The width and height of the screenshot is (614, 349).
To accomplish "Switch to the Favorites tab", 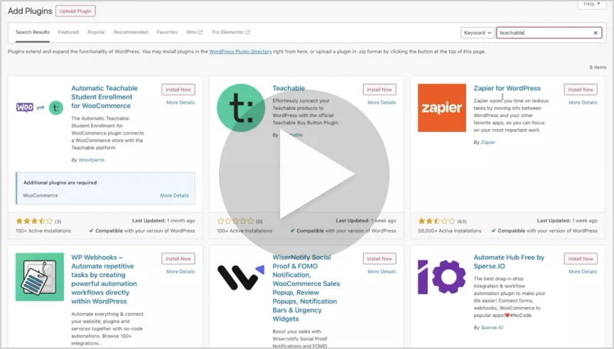I will pos(167,33).
